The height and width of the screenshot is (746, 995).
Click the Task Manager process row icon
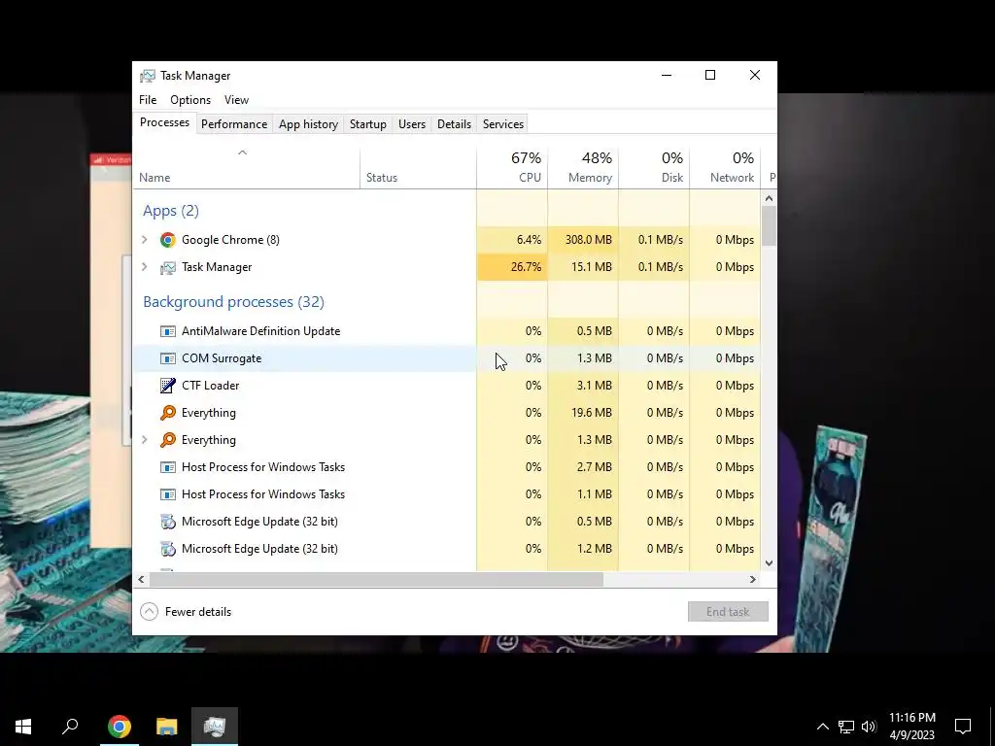(x=167, y=268)
